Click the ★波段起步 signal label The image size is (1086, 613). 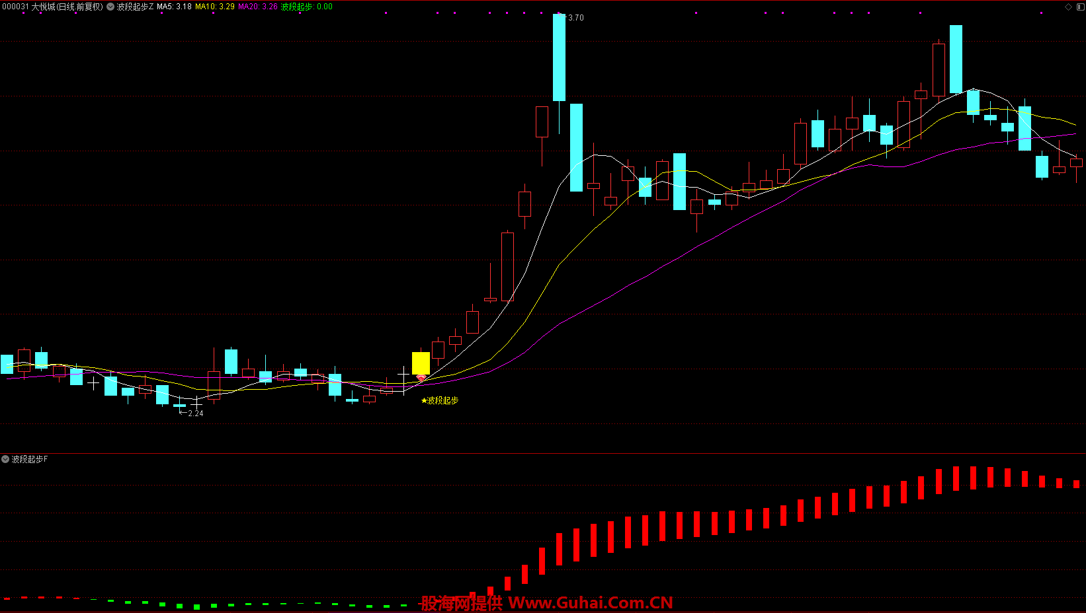click(x=440, y=400)
